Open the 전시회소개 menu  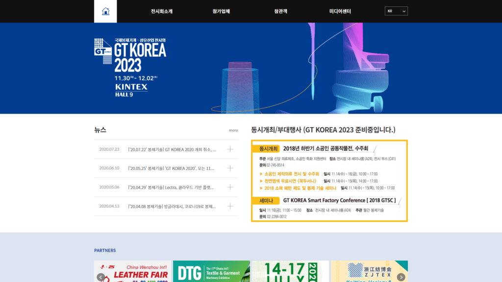(162, 11)
